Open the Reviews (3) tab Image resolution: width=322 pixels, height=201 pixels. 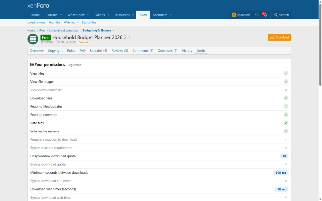pyautogui.click(x=120, y=51)
